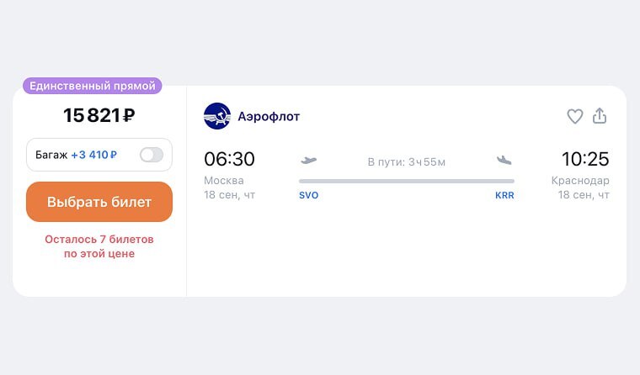
Task: Click the SVO airport code
Action: coord(308,195)
